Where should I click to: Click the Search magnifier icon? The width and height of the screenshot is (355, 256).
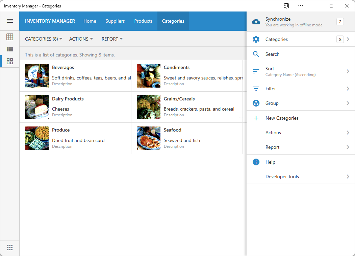click(x=256, y=54)
